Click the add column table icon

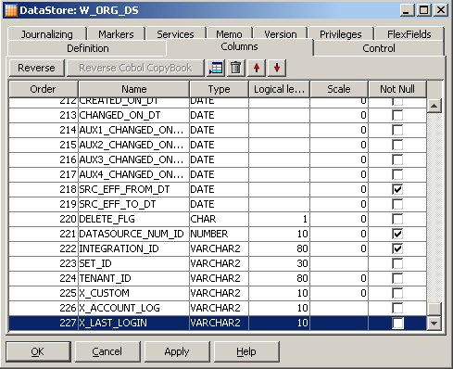216,68
